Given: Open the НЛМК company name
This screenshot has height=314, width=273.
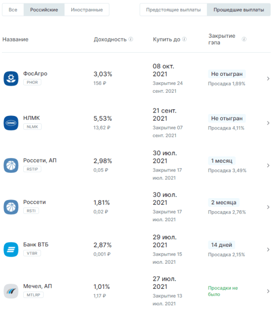Looking at the screenshot, I should point(31,118).
